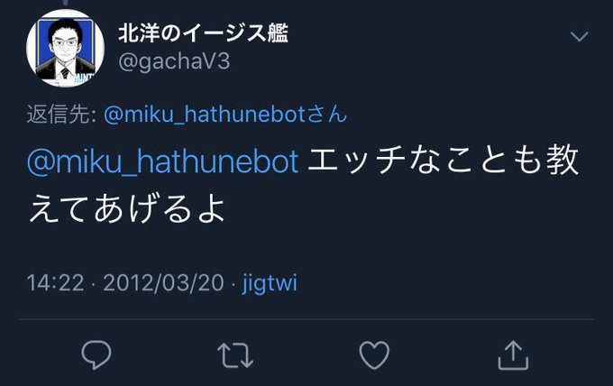Tap the reply speech bubble icon
The image size is (613, 386).
pyautogui.click(x=96, y=354)
